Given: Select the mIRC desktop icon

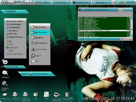Looking at the screenshot, I should coord(47,96).
